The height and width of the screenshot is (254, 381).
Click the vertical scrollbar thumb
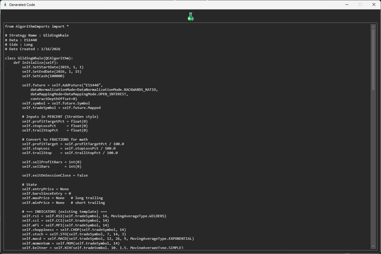[373, 59]
